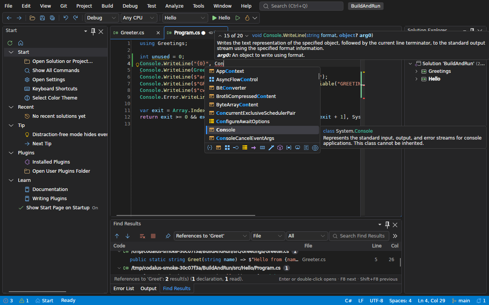Pin the current Find Results list
The width and height of the screenshot is (489, 305).
coord(168,236)
